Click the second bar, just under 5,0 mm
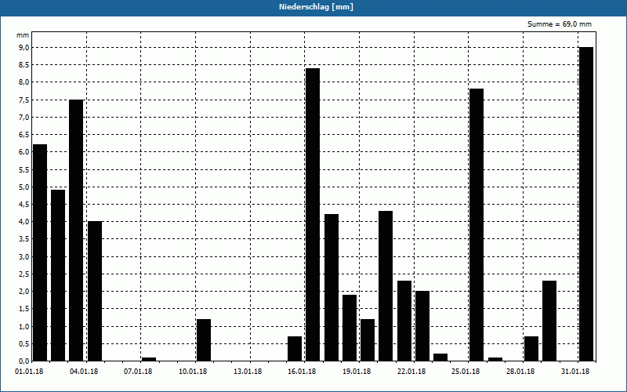Image resolution: width=627 pixels, height=392 pixels. pos(58,276)
